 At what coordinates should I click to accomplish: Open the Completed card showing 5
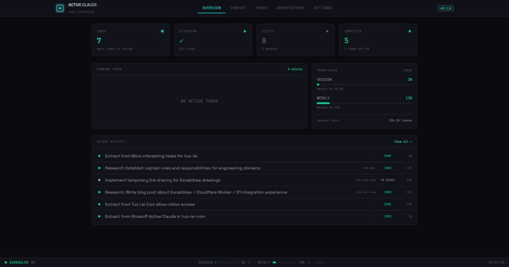(378, 40)
